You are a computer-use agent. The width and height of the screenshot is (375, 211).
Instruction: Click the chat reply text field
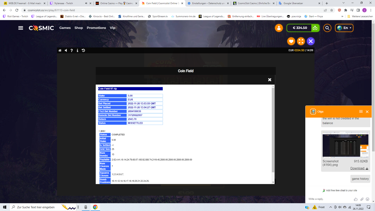pyautogui.click(x=329, y=199)
